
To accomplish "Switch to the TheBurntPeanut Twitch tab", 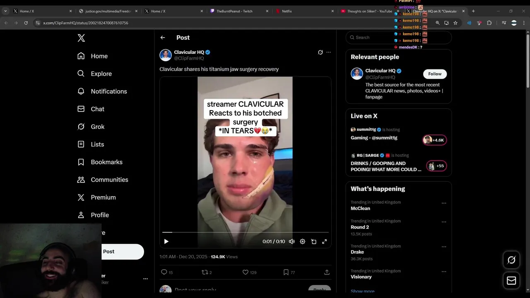I will [x=239, y=11].
